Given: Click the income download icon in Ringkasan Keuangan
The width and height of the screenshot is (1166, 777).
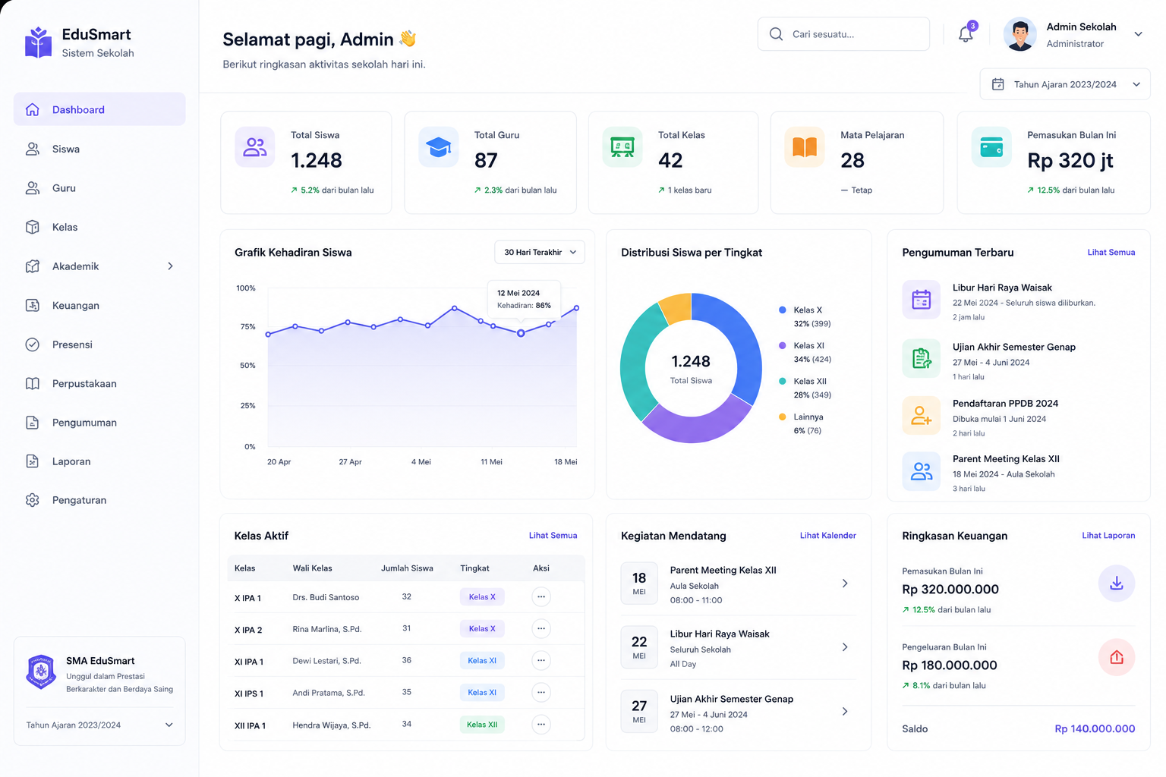Looking at the screenshot, I should (x=1117, y=584).
